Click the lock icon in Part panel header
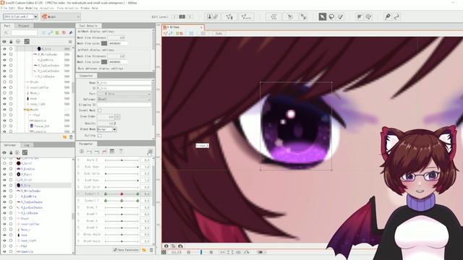The image size is (463, 260). pos(11,42)
